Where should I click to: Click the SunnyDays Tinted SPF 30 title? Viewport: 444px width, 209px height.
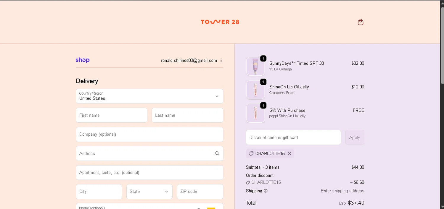pos(297,63)
